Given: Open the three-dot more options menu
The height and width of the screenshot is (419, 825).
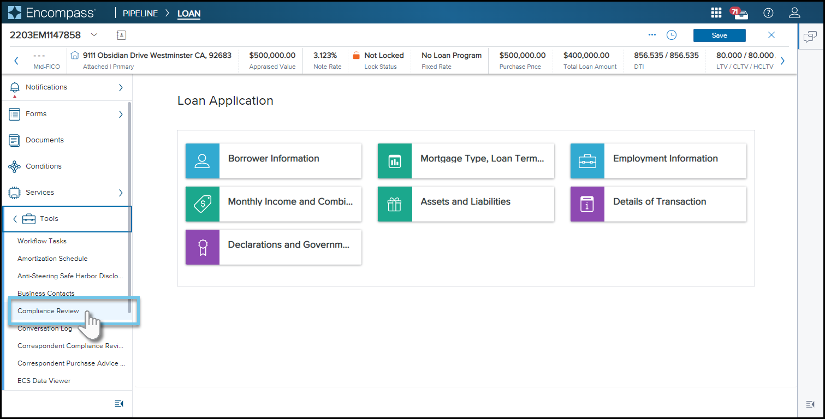Looking at the screenshot, I should (x=652, y=35).
